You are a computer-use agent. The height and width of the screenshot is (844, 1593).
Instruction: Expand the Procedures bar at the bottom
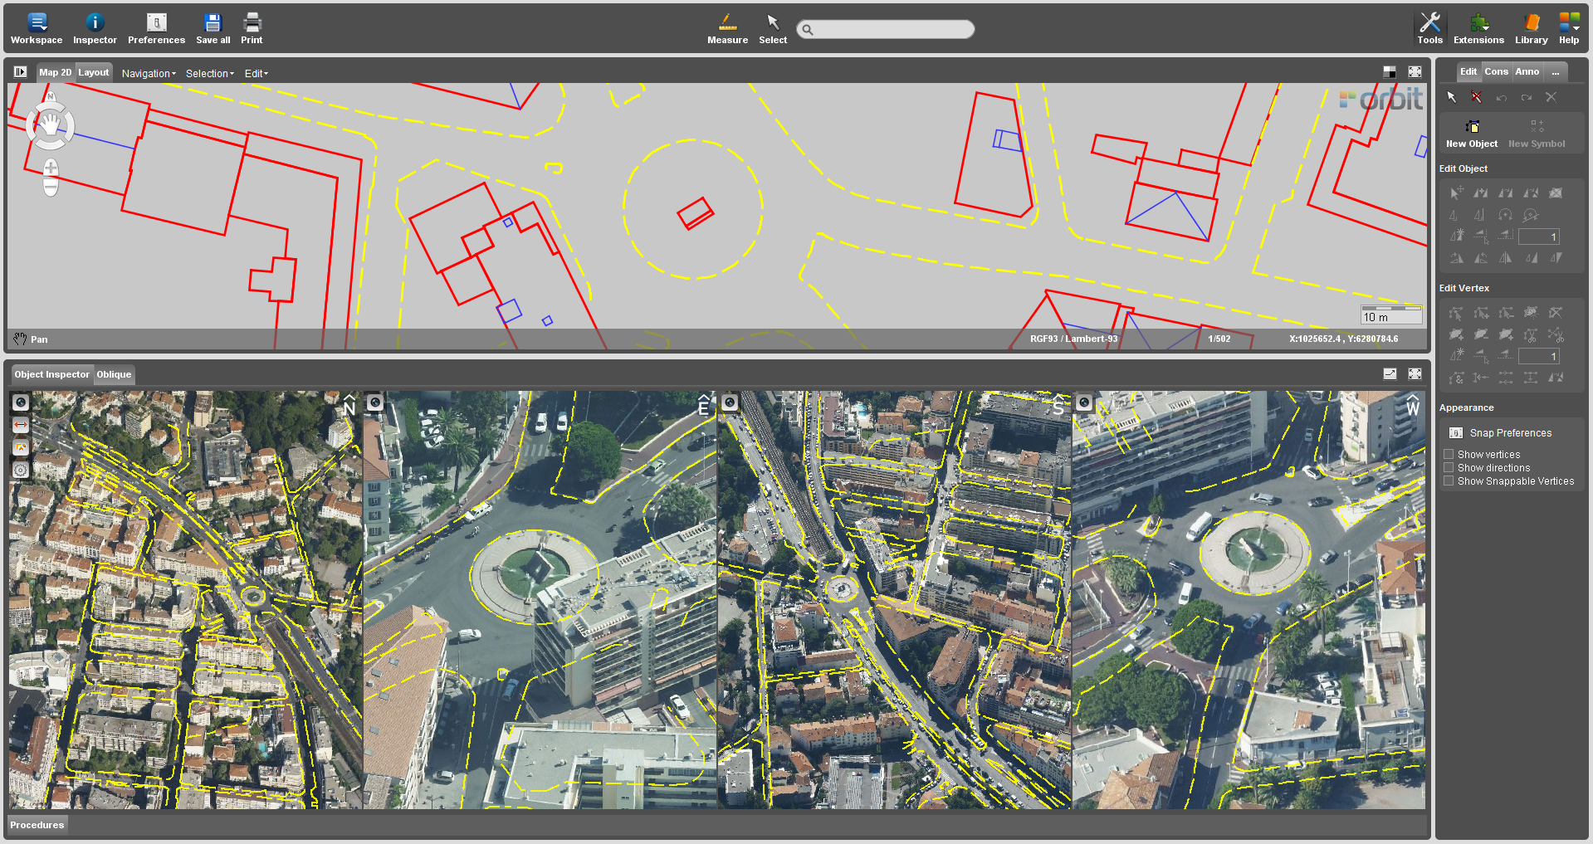click(37, 824)
